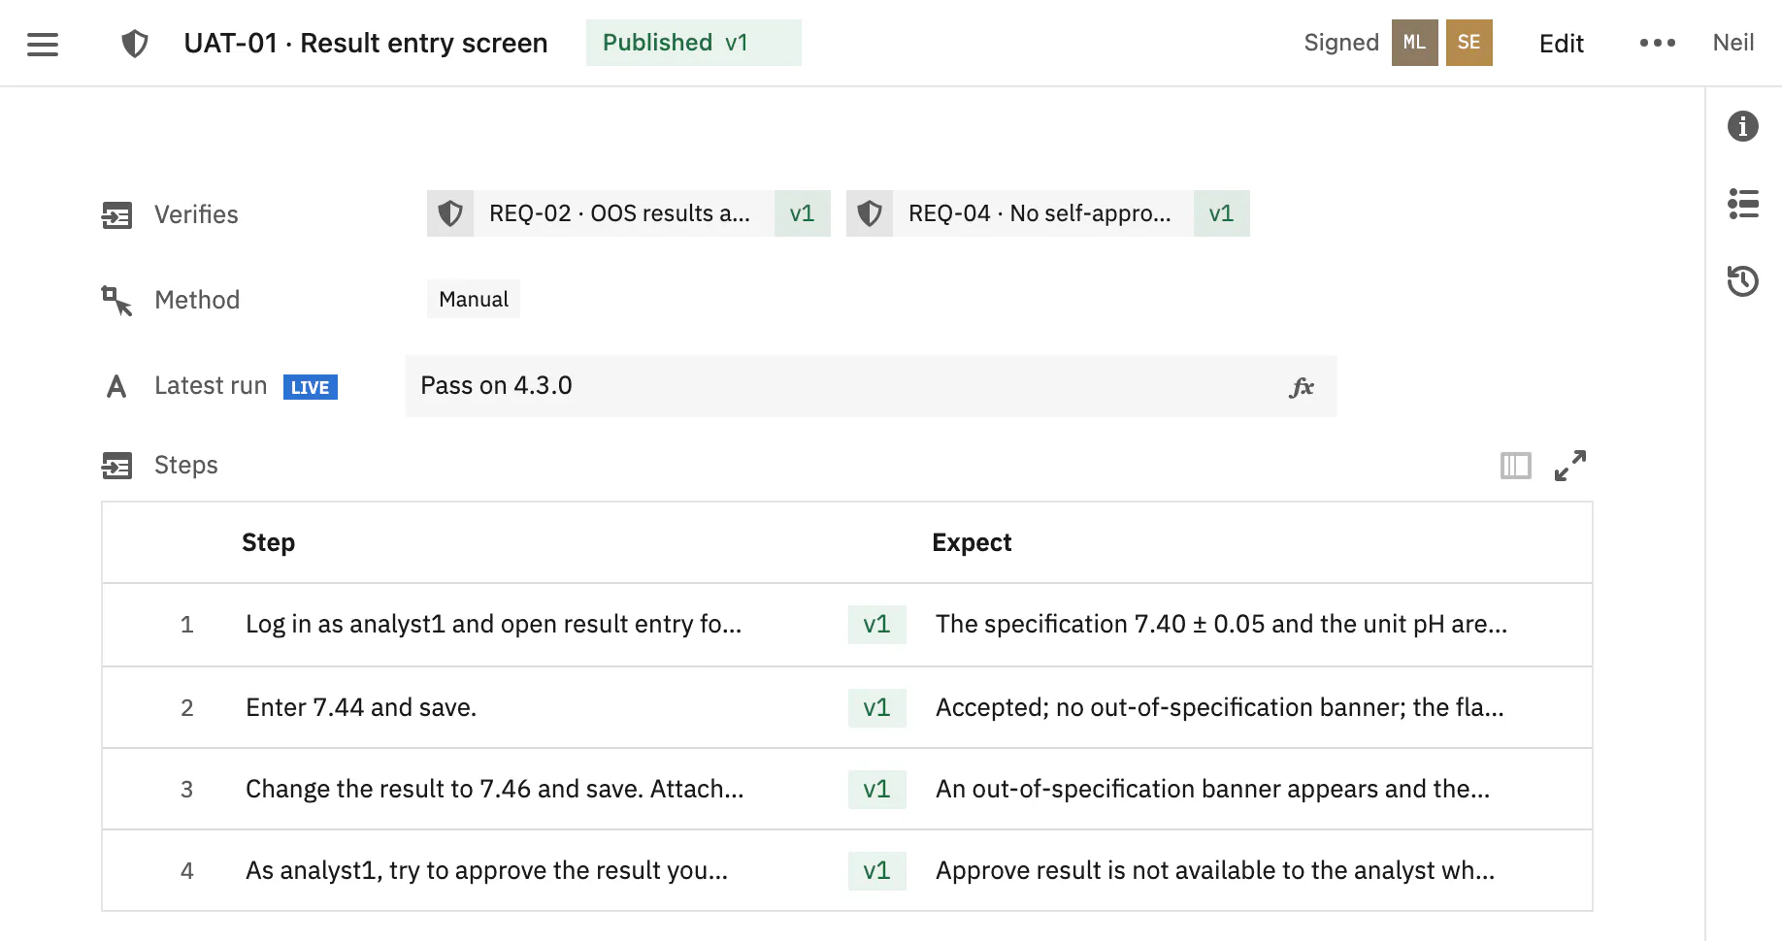This screenshot has width=1782, height=941.
Task: Open the hamburger navigation menu
Action: 43,44
